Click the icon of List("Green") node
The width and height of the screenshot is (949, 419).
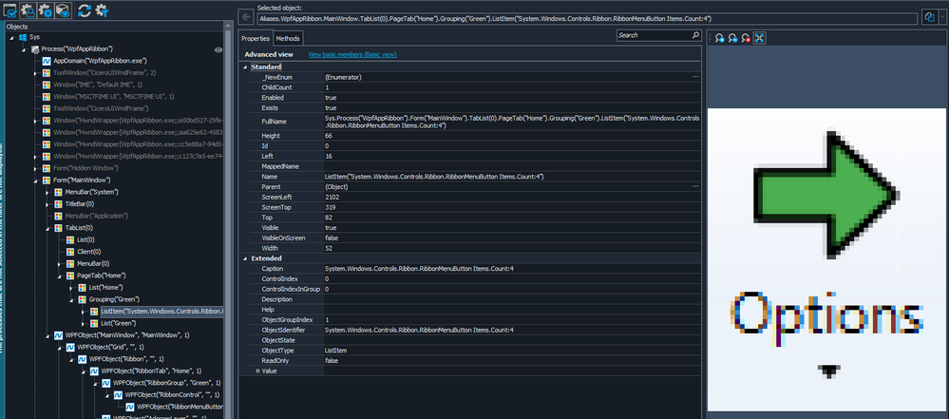(x=94, y=323)
